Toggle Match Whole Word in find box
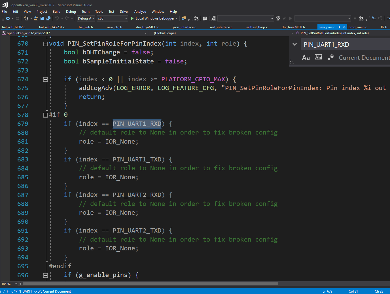 point(319,58)
